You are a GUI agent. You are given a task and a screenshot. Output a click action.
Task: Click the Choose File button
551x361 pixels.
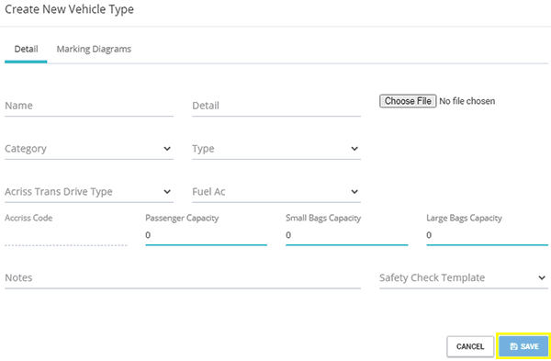click(x=408, y=101)
